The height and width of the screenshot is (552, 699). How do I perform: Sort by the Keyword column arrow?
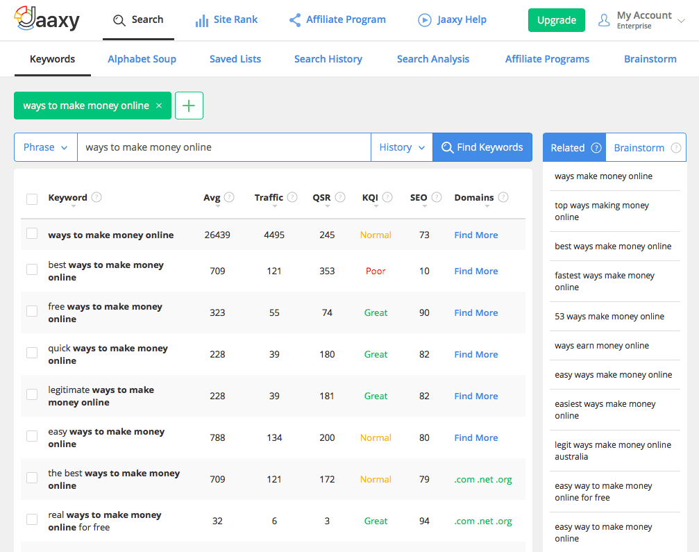(x=74, y=206)
